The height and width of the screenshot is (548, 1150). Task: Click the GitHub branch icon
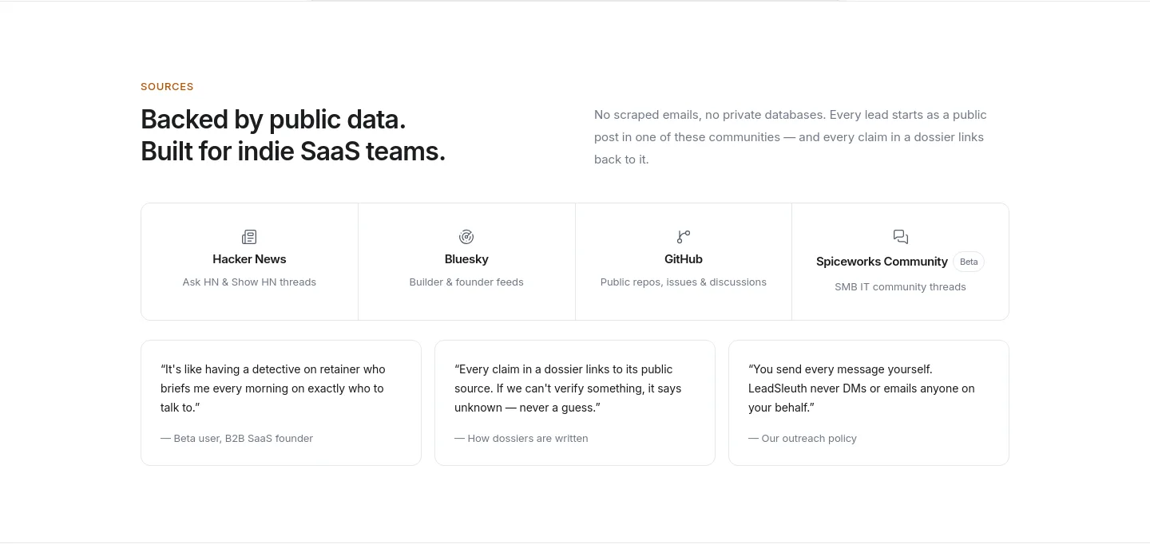[x=684, y=237]
